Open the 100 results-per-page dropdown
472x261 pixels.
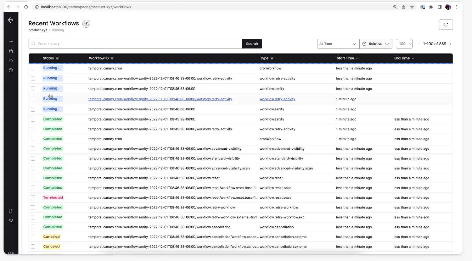click(x=404, y=44)
